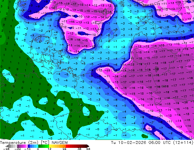This screenshot has width=194, height=150.
Task: Click the gray arrow end of the color scale
Action: [7, 146]
